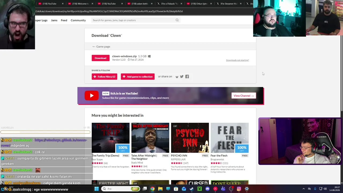Click the YouTube logo in the banner

92,96
